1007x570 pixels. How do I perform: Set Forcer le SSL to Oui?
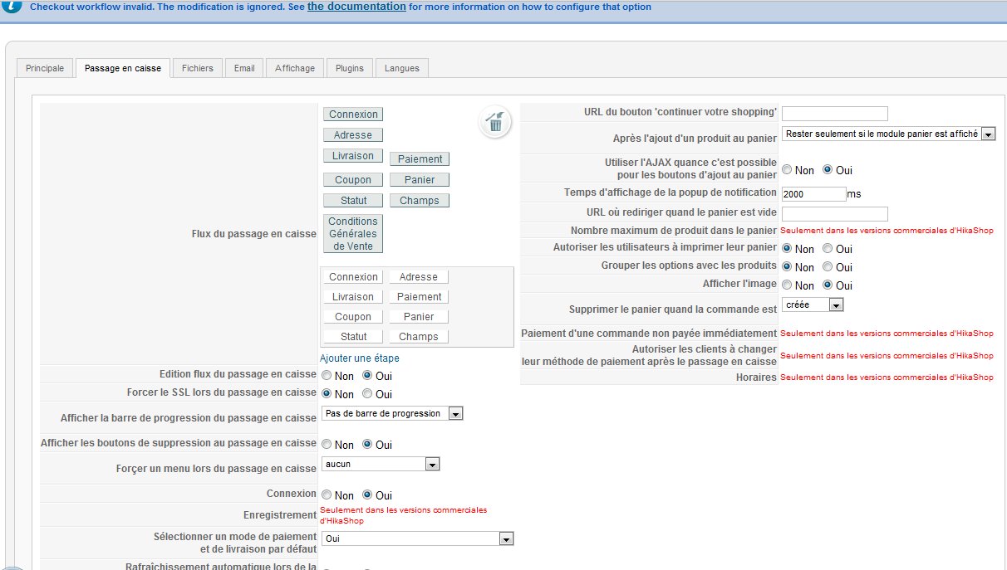click(x=367, y=394)
